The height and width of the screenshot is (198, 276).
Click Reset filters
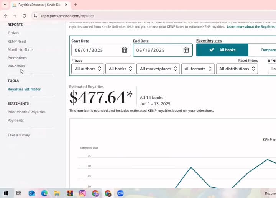click(248, 60)
